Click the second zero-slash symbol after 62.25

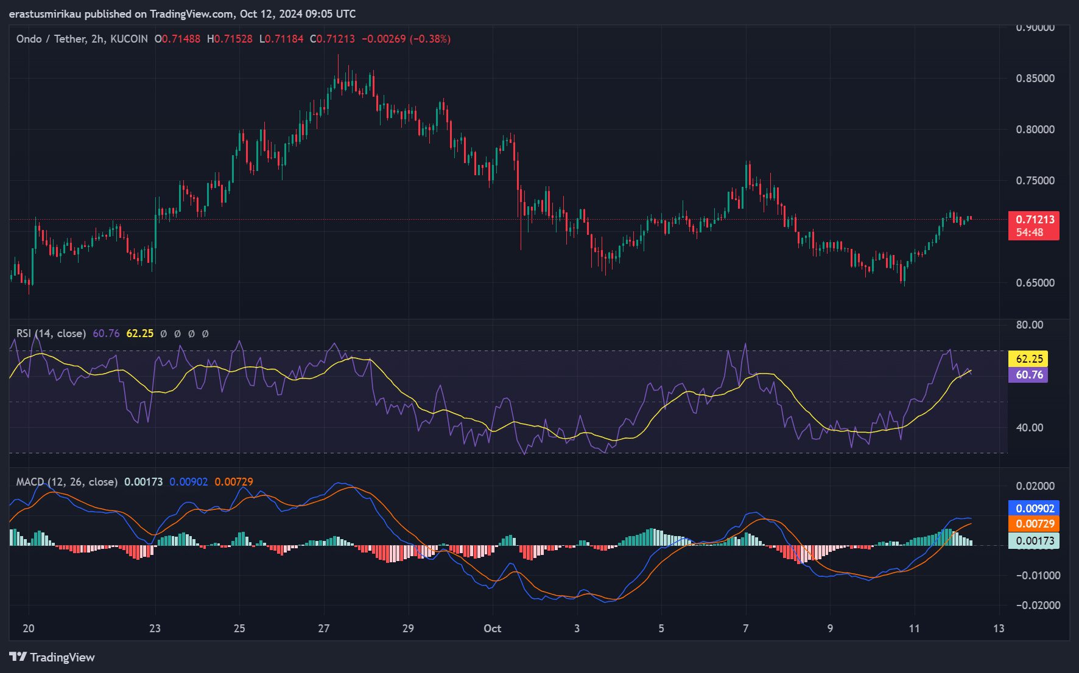click(177, 333)
